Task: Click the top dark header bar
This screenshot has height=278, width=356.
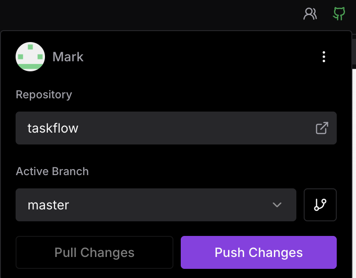Action: [x=138, y=13]
